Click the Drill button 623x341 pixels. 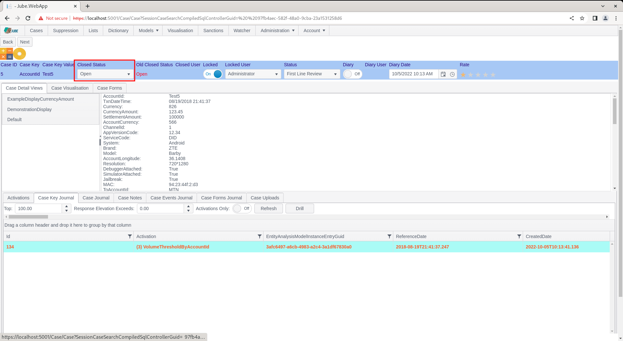coord(300,208)
